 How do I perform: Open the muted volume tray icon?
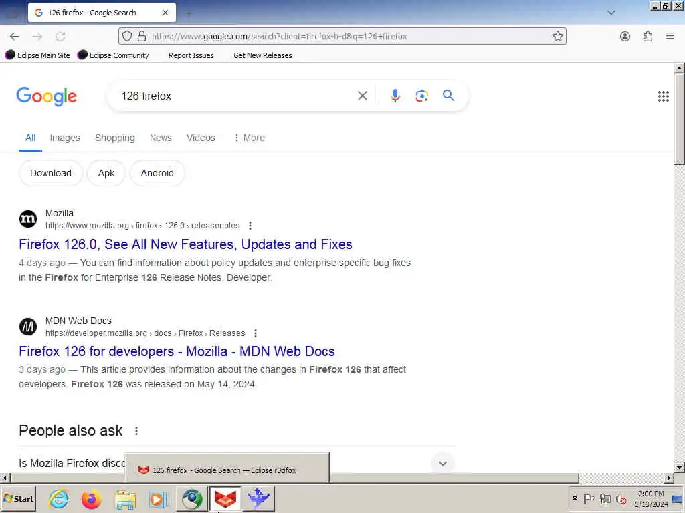coord(621,498)
